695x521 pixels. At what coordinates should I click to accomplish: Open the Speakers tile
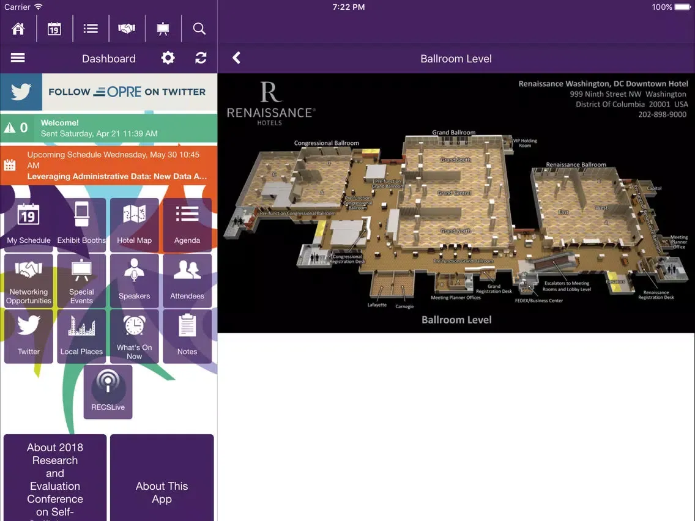pos(135,281)
